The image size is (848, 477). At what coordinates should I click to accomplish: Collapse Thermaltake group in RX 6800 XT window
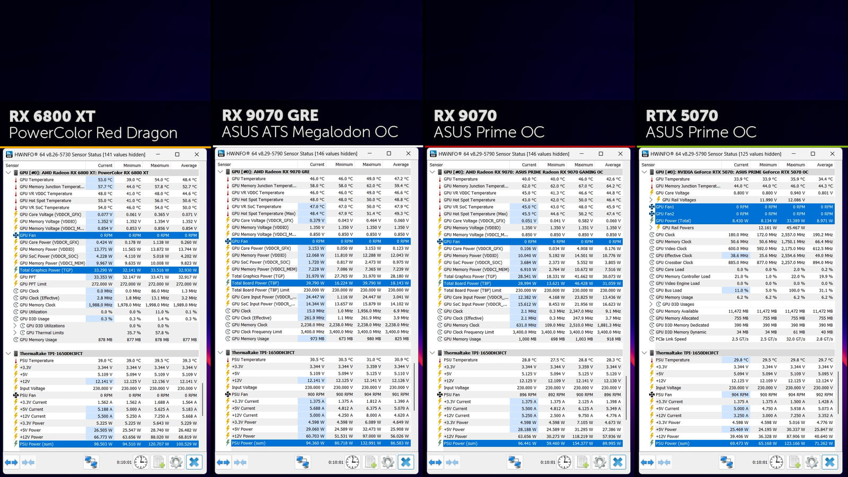coord(8,354)
